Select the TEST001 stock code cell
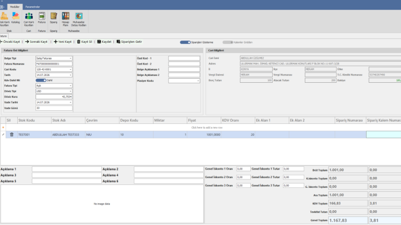 pyautogui.click(x=34, y=135)
